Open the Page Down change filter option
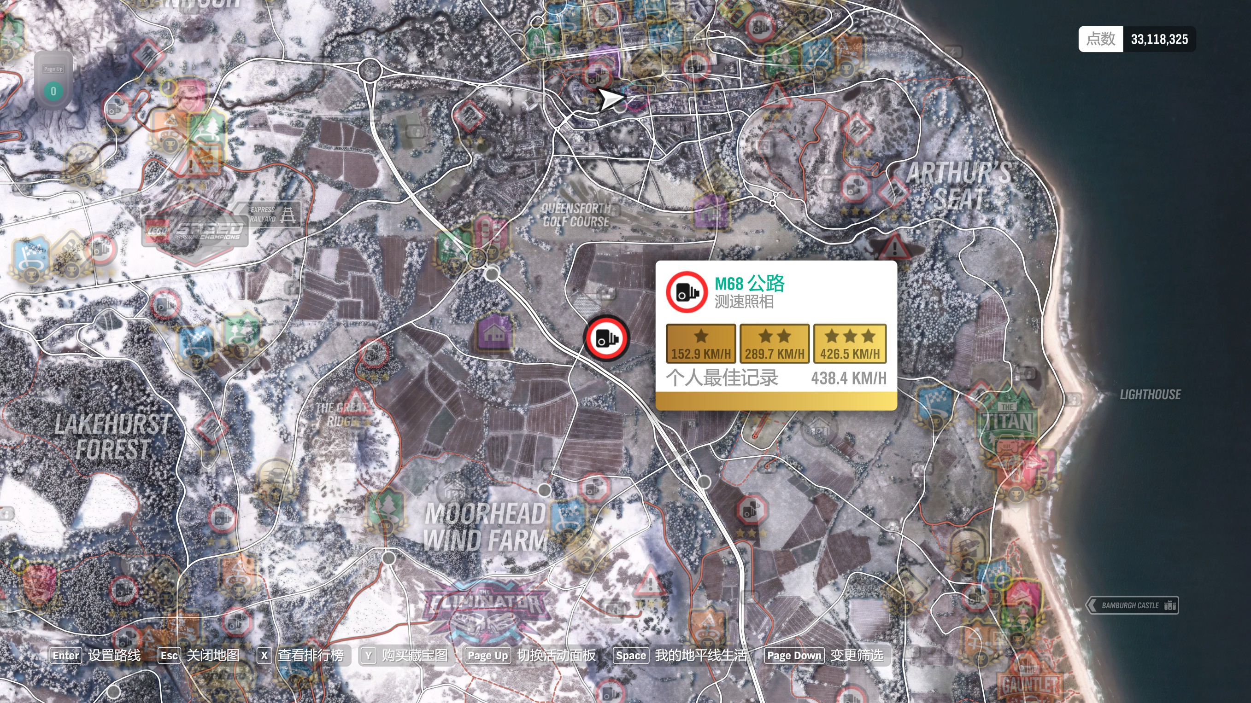This screenshot has height=703, width=1251. 793,656
